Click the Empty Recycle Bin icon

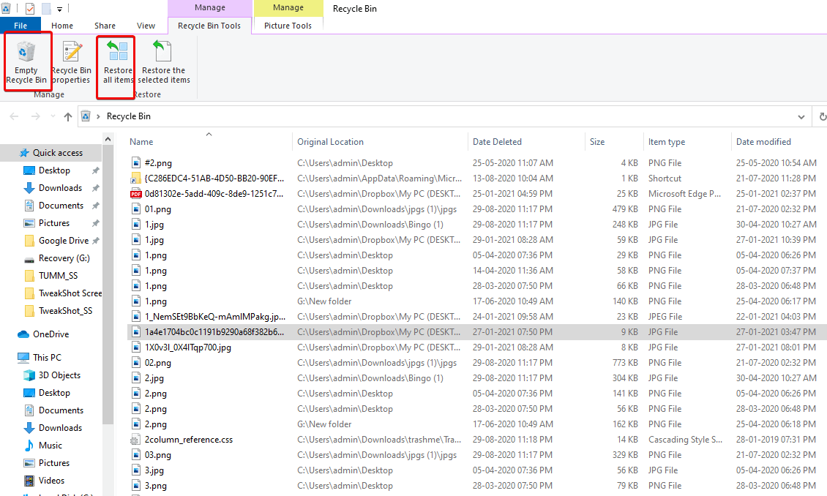click(26, 53)
